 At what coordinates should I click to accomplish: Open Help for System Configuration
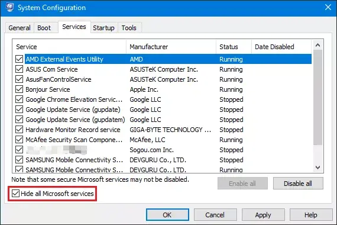click(x=311, y=215)
